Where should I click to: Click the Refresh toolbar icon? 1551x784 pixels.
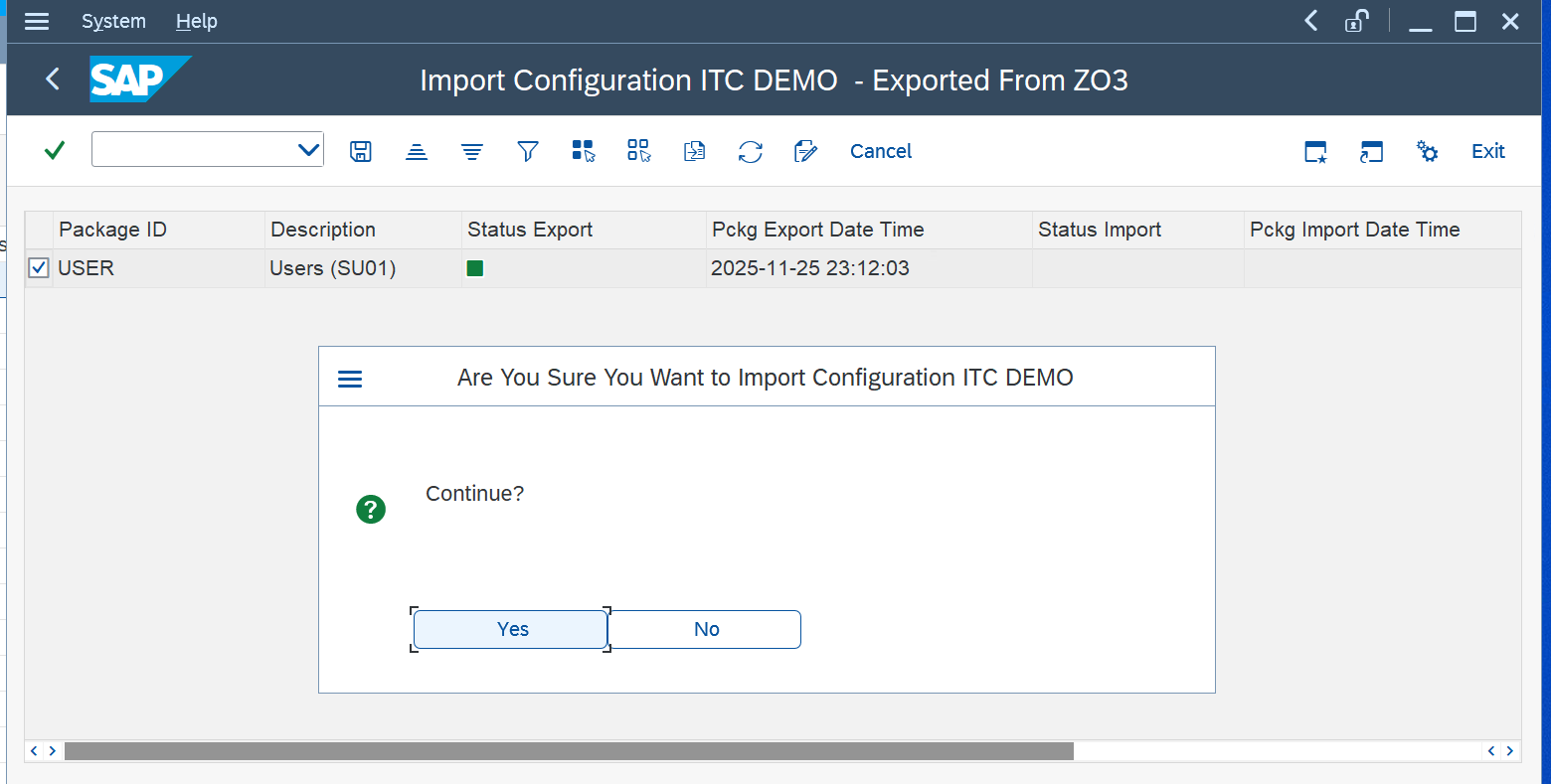(x=751, y=151)
